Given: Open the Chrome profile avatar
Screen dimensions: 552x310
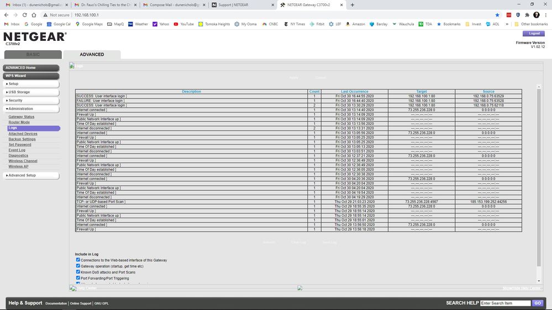Looking at the screenshot, I should (536, 15).
